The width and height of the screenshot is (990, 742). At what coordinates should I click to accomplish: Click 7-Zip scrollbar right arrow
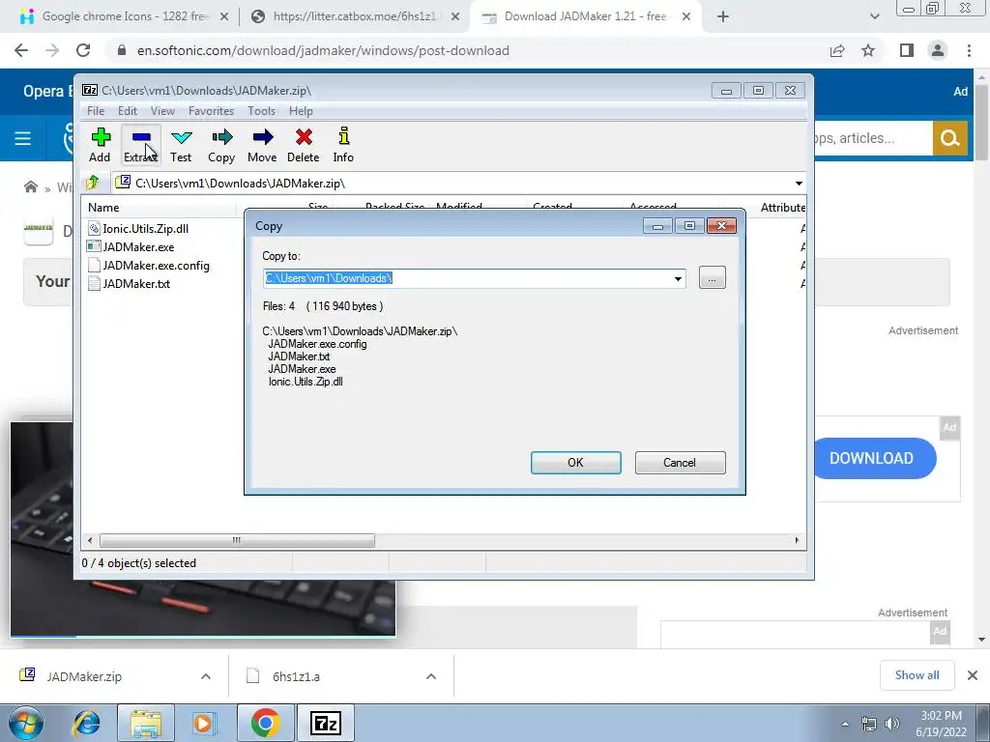(x=797, y=540)
